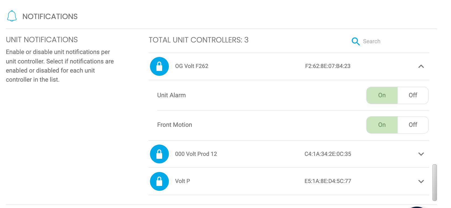Collapse the OG Volt F262 section
The width and height of the screenshot is (451, 208).
point(421,66)
